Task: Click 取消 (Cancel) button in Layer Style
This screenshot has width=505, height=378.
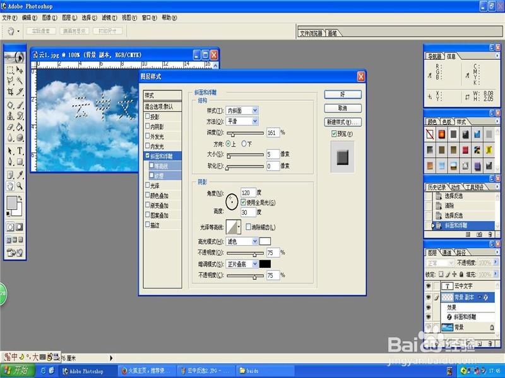Action: (x=343, y=108)
